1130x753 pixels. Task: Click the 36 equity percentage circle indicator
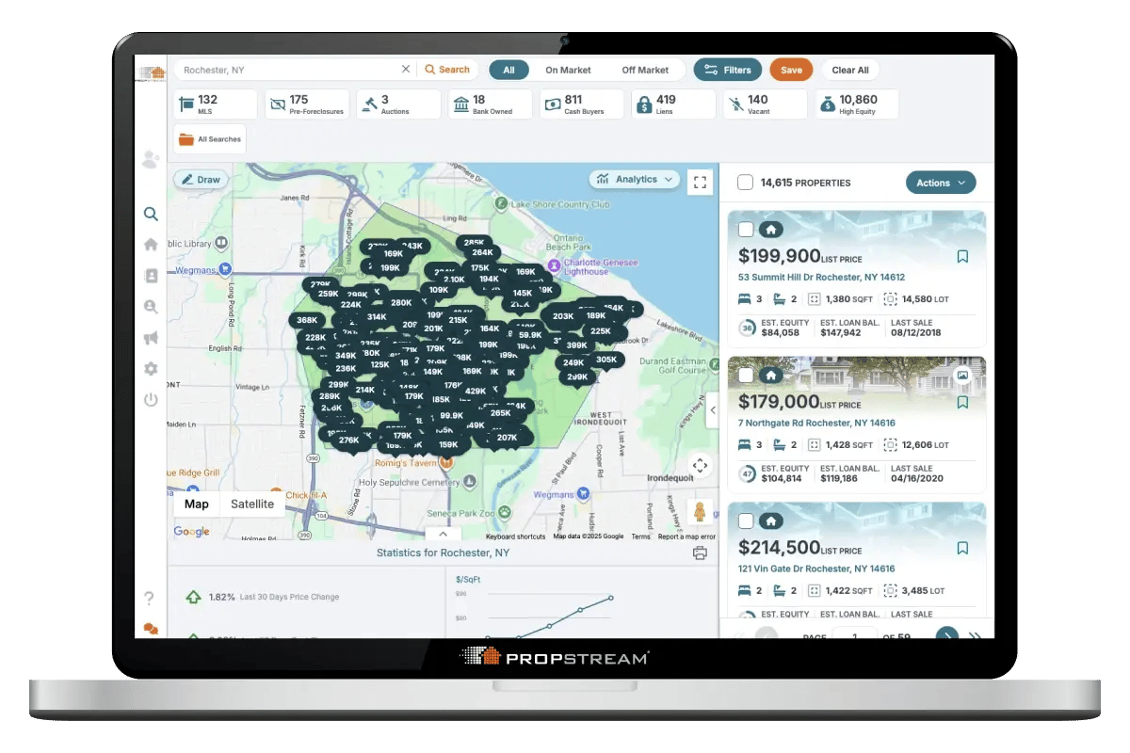747,328
